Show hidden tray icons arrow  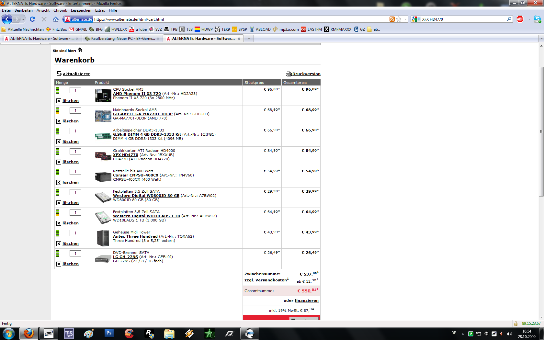[x=463, y=334]
